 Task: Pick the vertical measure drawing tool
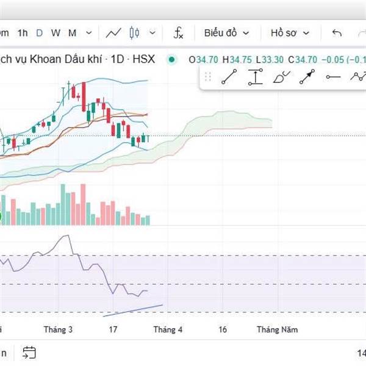point(255,77)
